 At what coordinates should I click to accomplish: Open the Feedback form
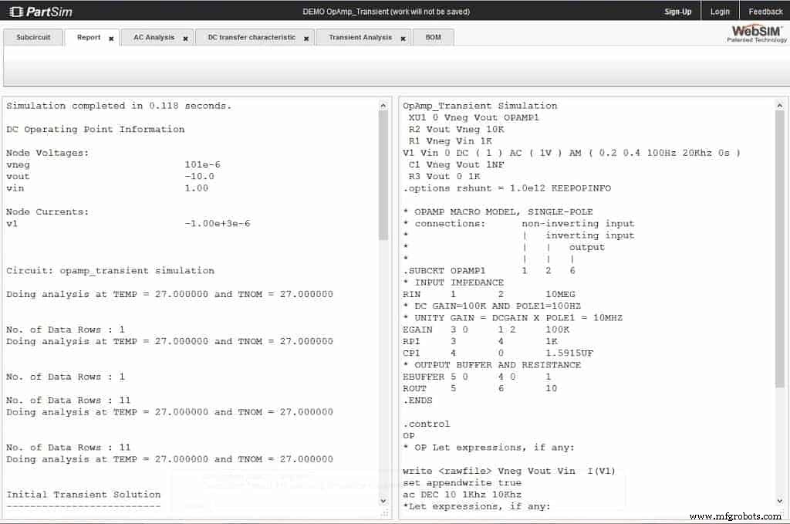(x=765, y=11)
